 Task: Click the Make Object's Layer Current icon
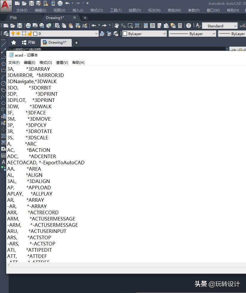point(102,34)
